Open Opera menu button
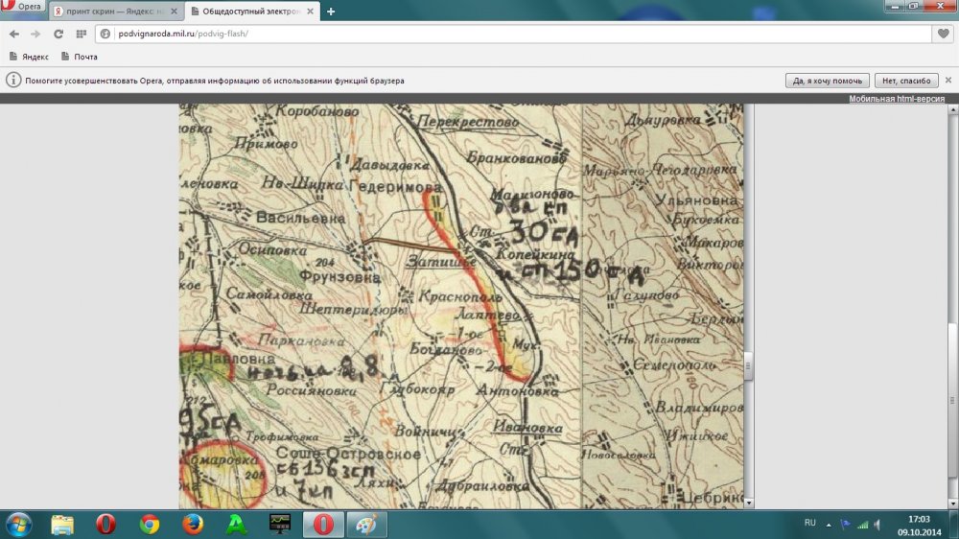 click(x=23, y=7)
